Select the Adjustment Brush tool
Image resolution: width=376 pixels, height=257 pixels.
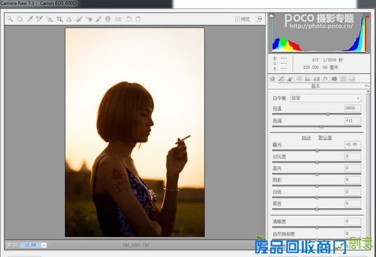tap(99, 19)
